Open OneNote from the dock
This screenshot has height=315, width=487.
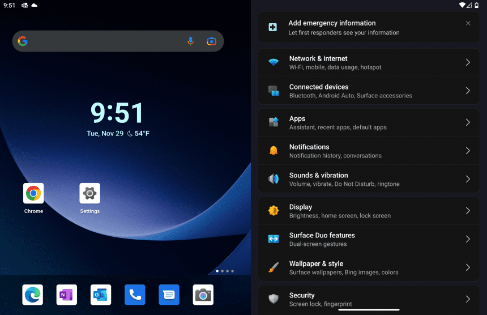(x=67, y=295)
